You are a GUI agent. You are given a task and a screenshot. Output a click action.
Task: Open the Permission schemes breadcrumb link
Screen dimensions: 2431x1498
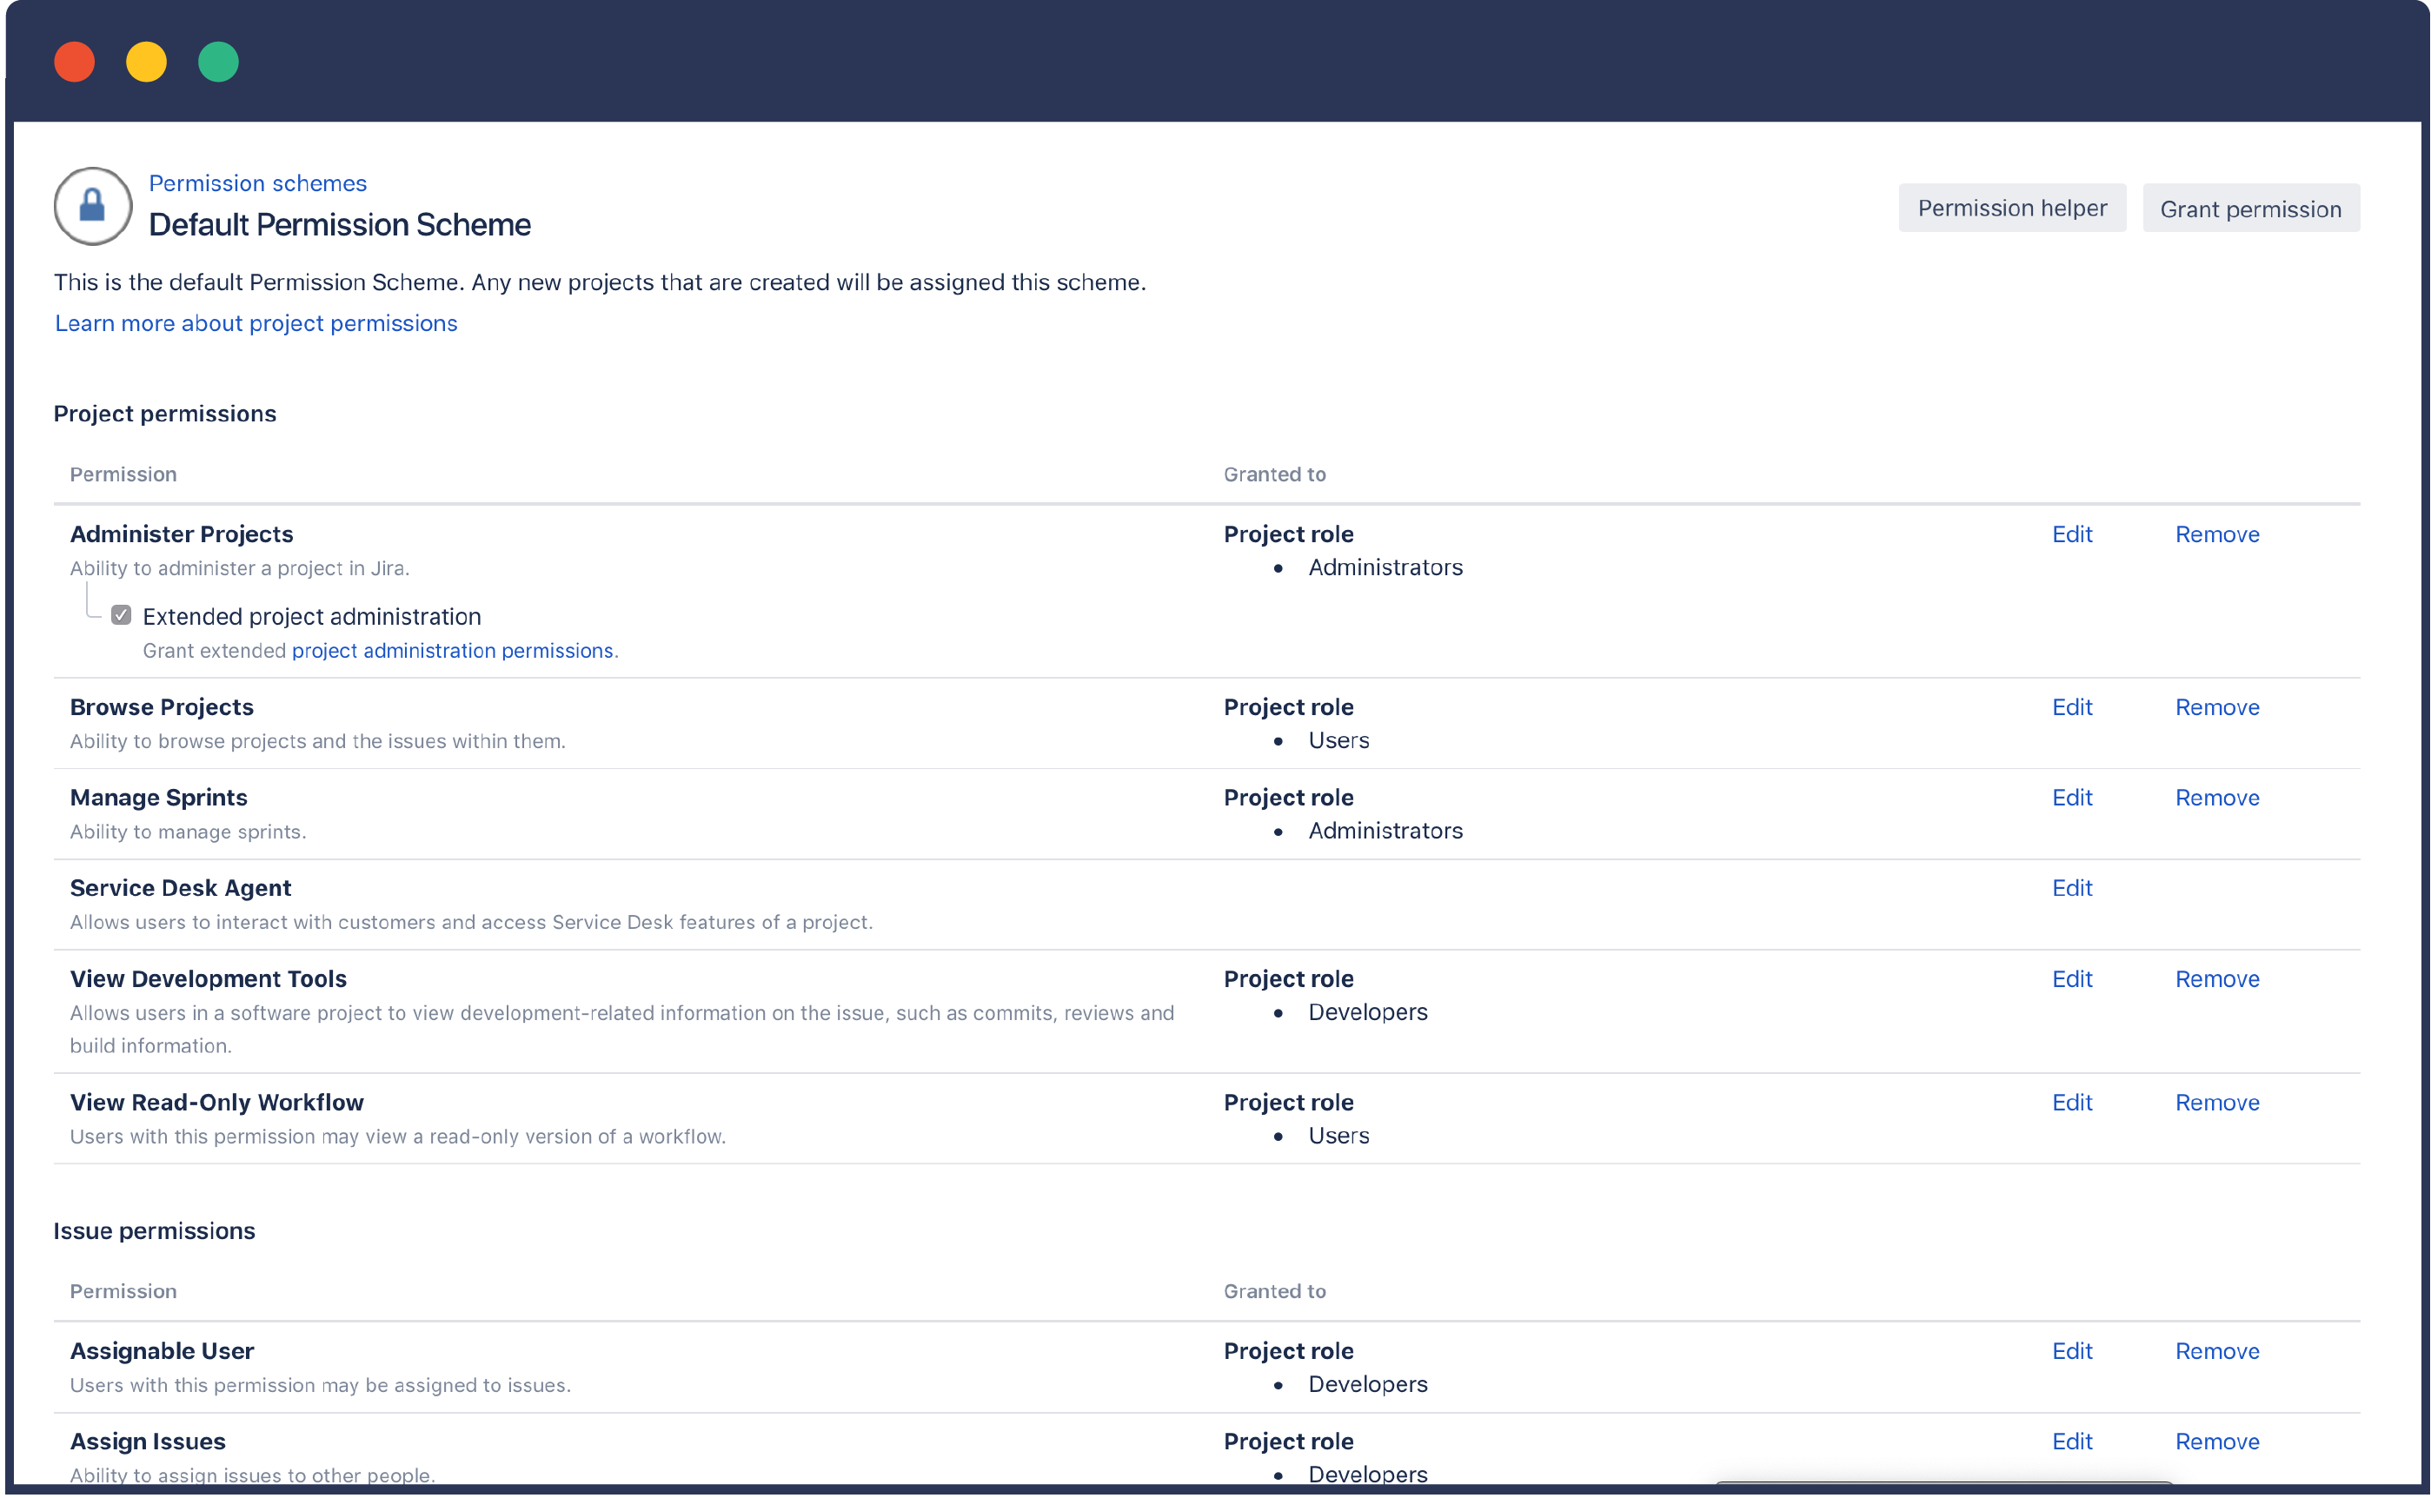[257, 183]
